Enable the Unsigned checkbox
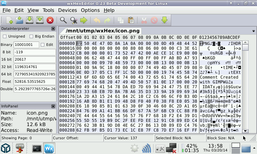 click(5, 36)
